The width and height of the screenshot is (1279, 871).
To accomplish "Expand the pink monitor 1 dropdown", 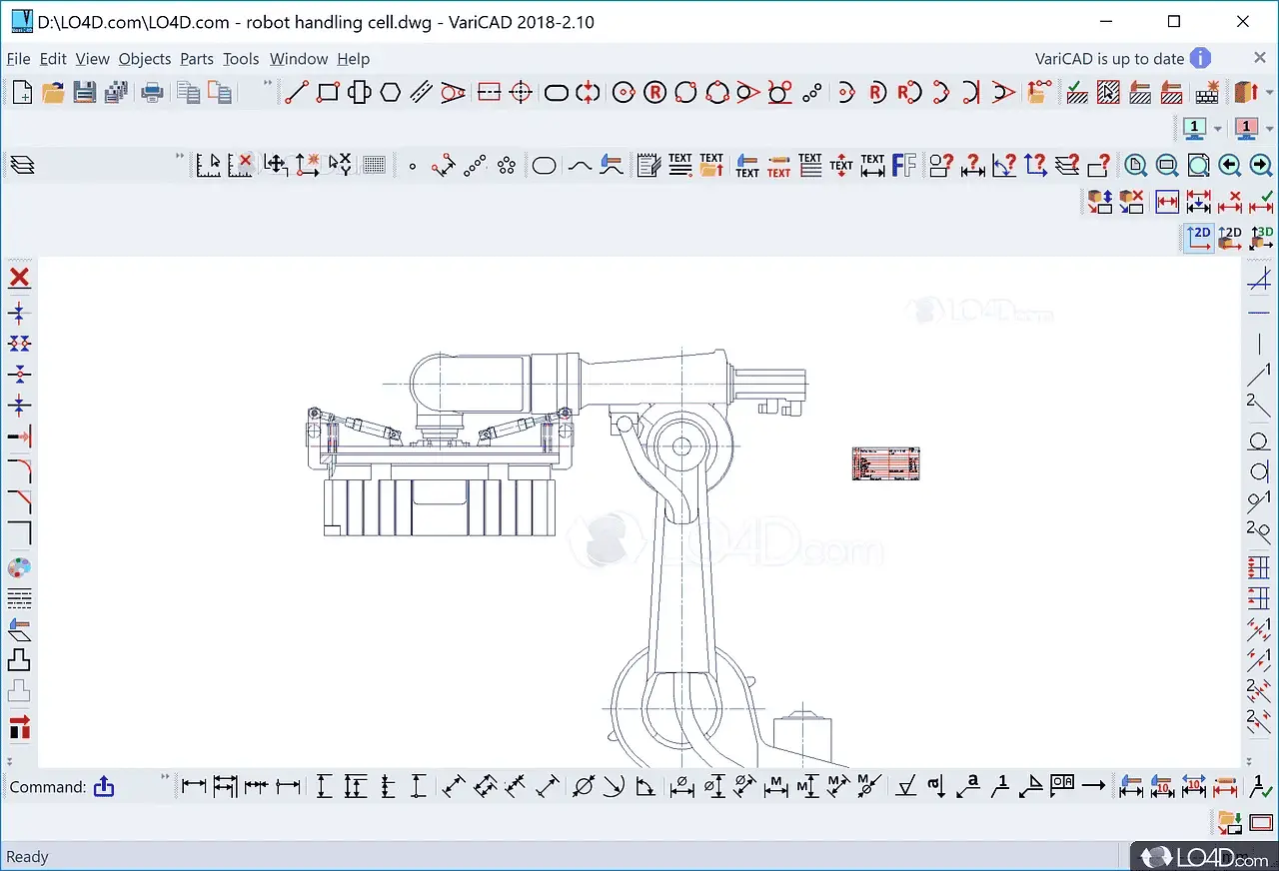I will pyautogui.click(x=1269, y=129).
